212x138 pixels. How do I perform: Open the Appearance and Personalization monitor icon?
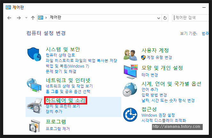[131, 72]
